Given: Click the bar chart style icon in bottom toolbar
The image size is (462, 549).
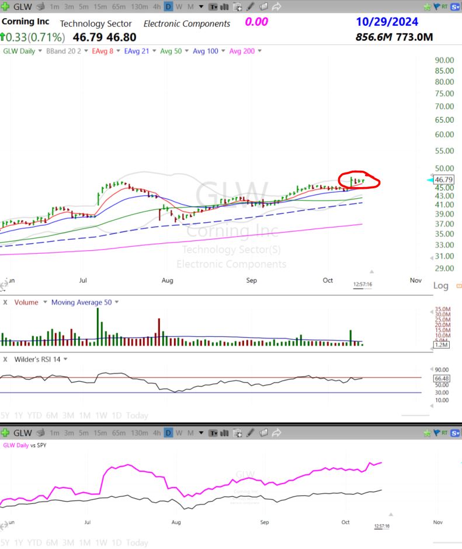Looking at the screenshot, I should tap(224, 433).
